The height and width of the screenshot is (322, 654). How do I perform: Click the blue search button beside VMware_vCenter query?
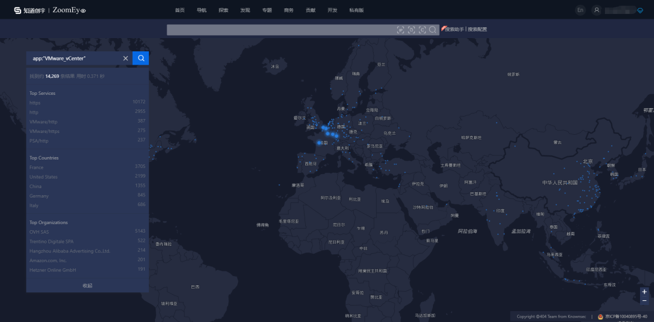[140, 58]
